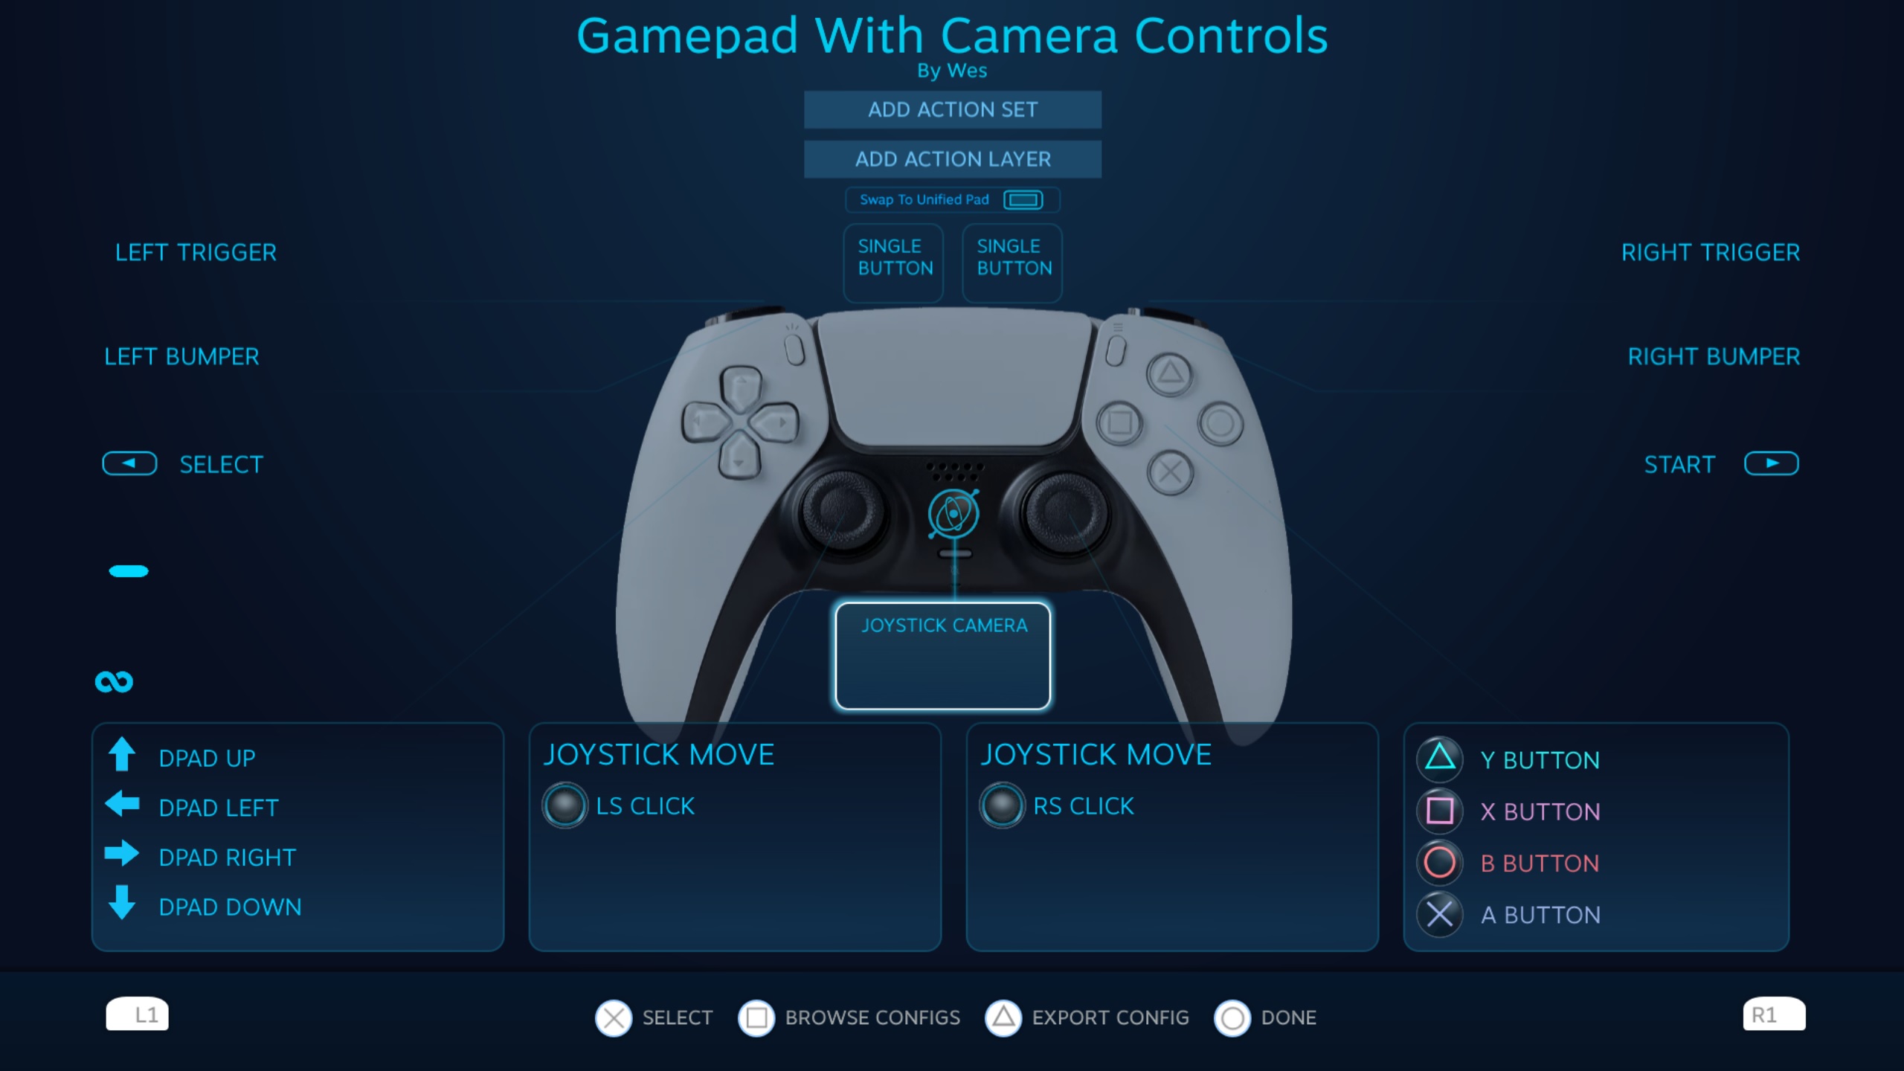Viewport: 1904px width, 1071px height.
Task: Expand RIGHT TRIGGER configuration
Action: [1709, 251]
